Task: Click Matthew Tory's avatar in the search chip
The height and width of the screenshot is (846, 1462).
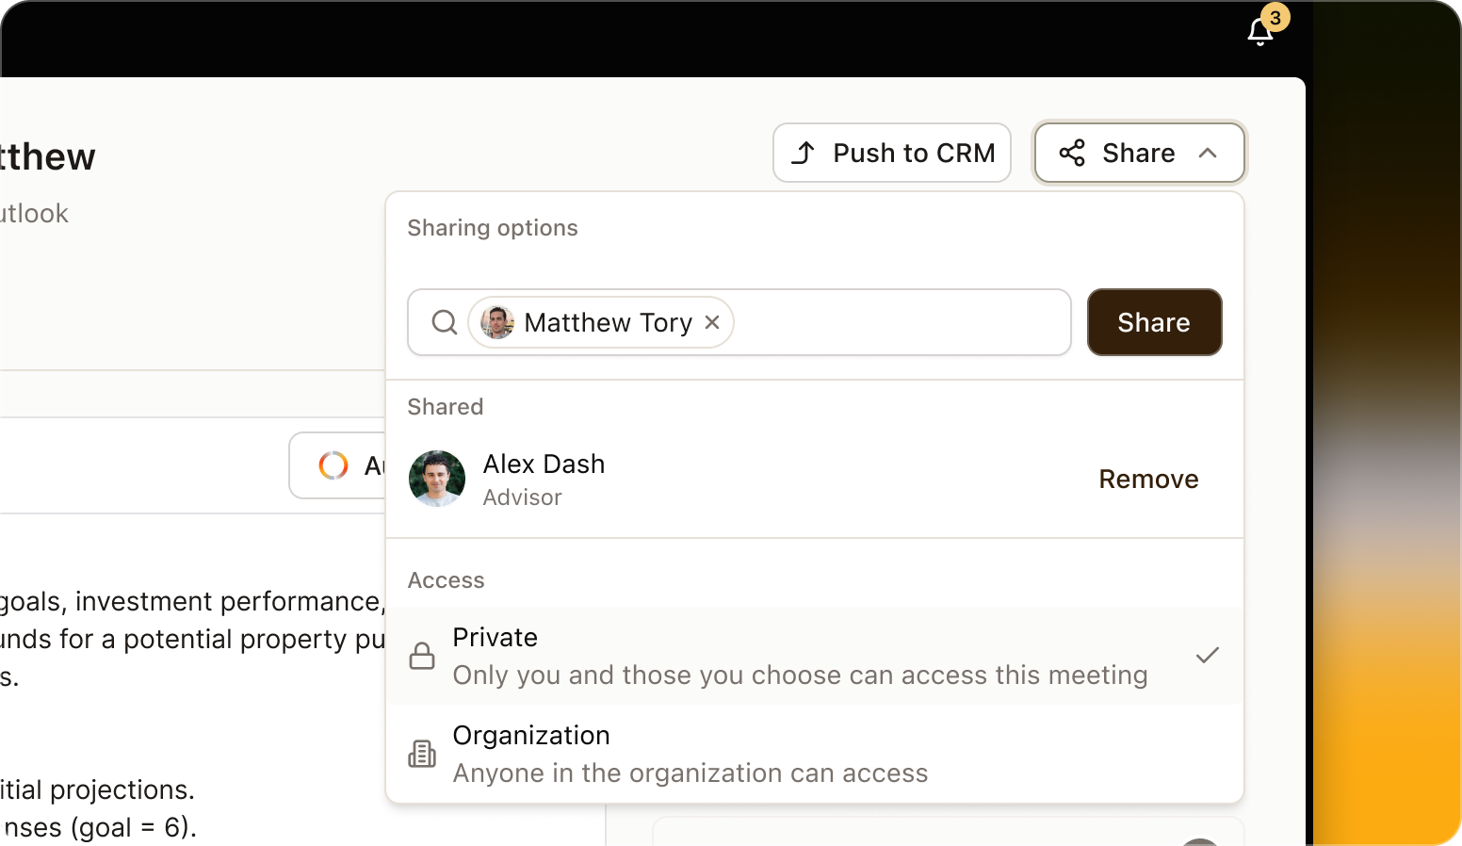Action: [x=496, y=322]
